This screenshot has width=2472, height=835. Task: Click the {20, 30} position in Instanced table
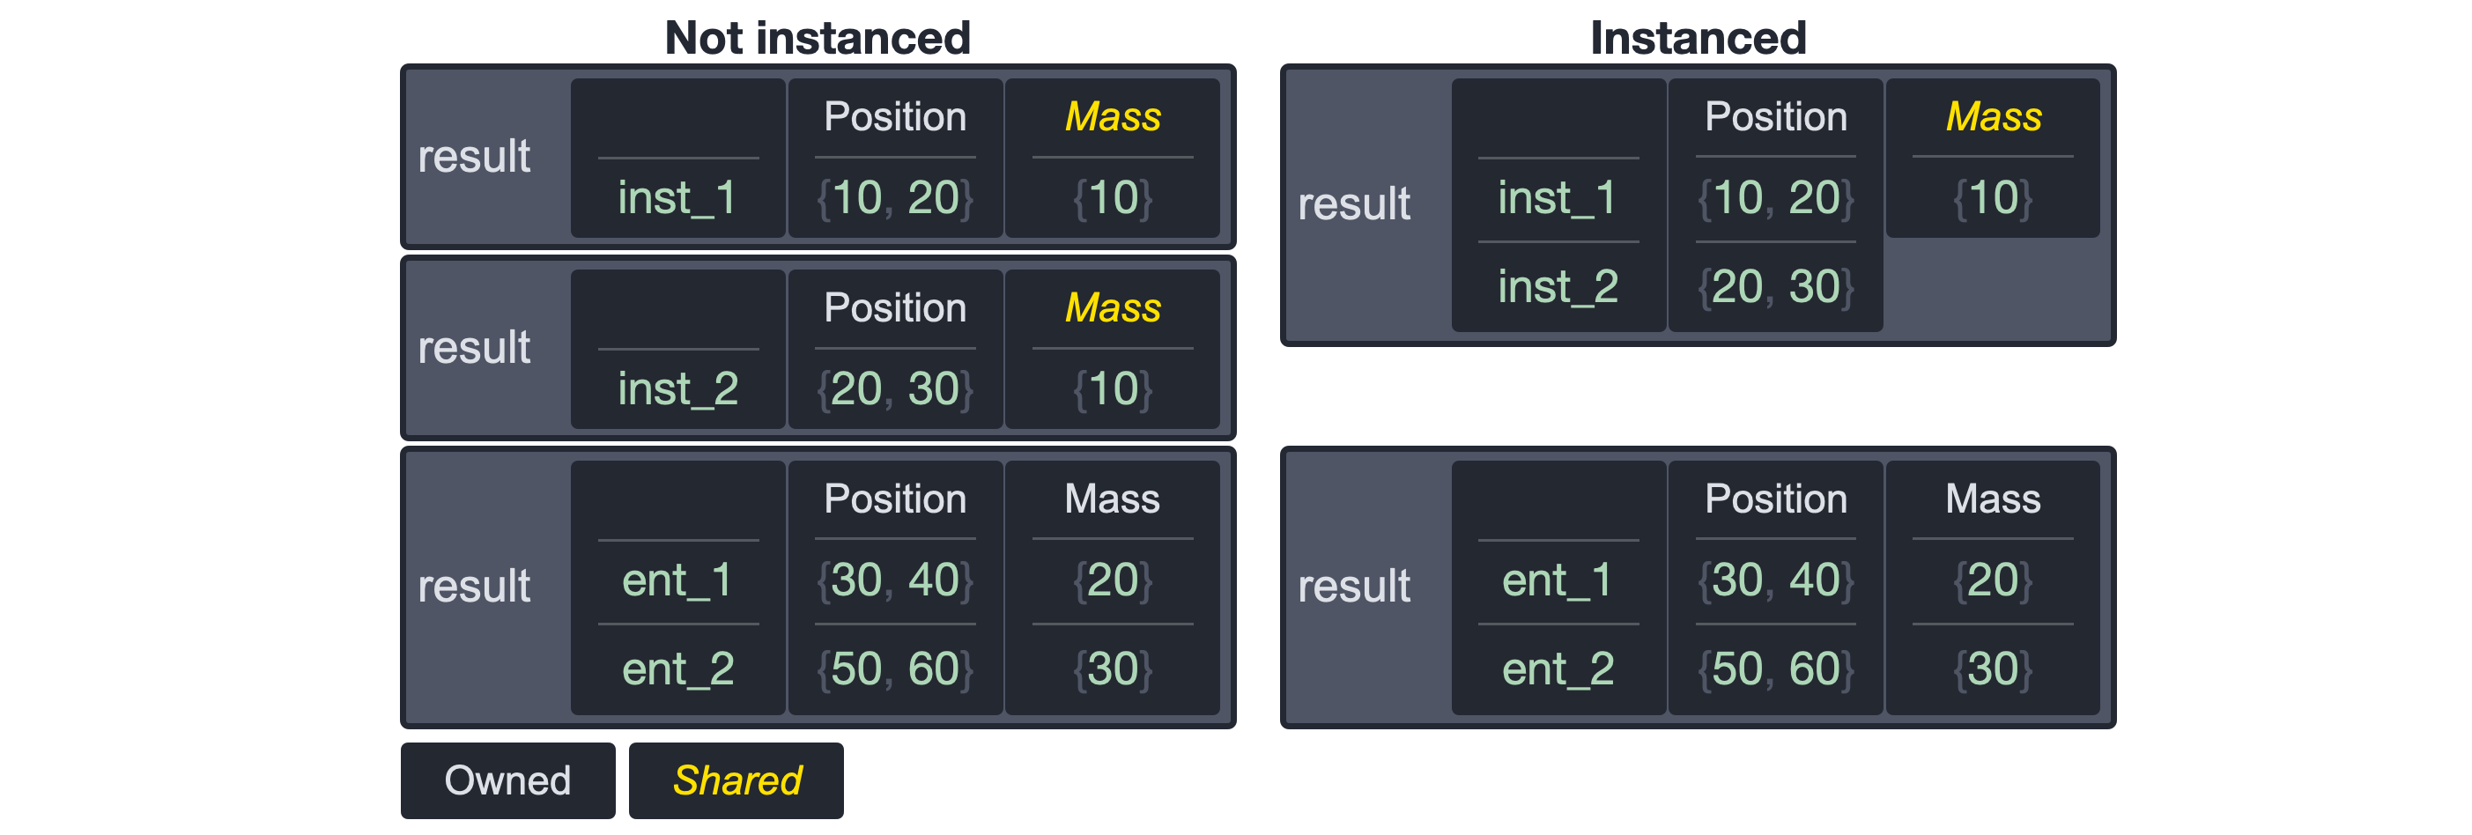[1775, 287]
